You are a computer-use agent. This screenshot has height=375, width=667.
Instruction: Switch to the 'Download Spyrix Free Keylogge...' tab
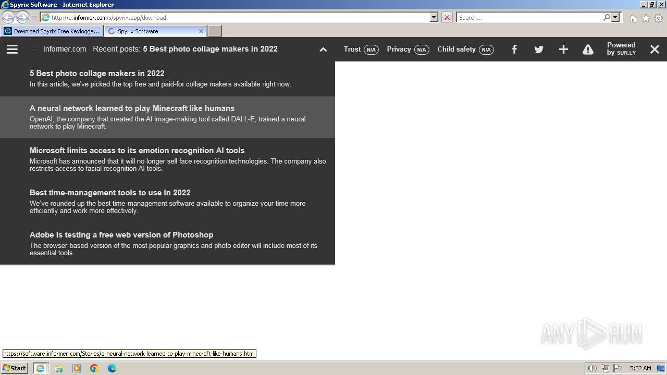click(52, 31)
